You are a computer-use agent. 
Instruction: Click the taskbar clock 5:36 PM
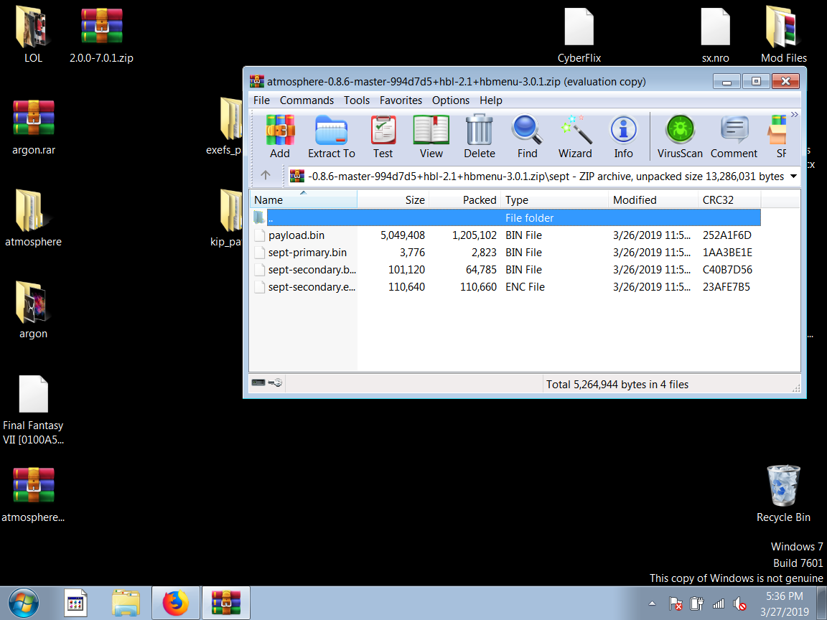click(x=784, y=603)
